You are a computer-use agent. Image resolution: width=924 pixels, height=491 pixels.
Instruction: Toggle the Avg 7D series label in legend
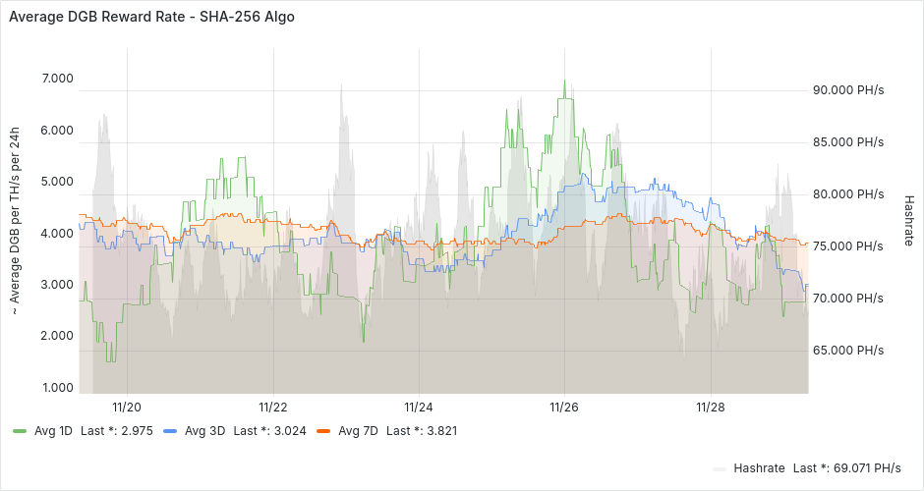point(358,431)
